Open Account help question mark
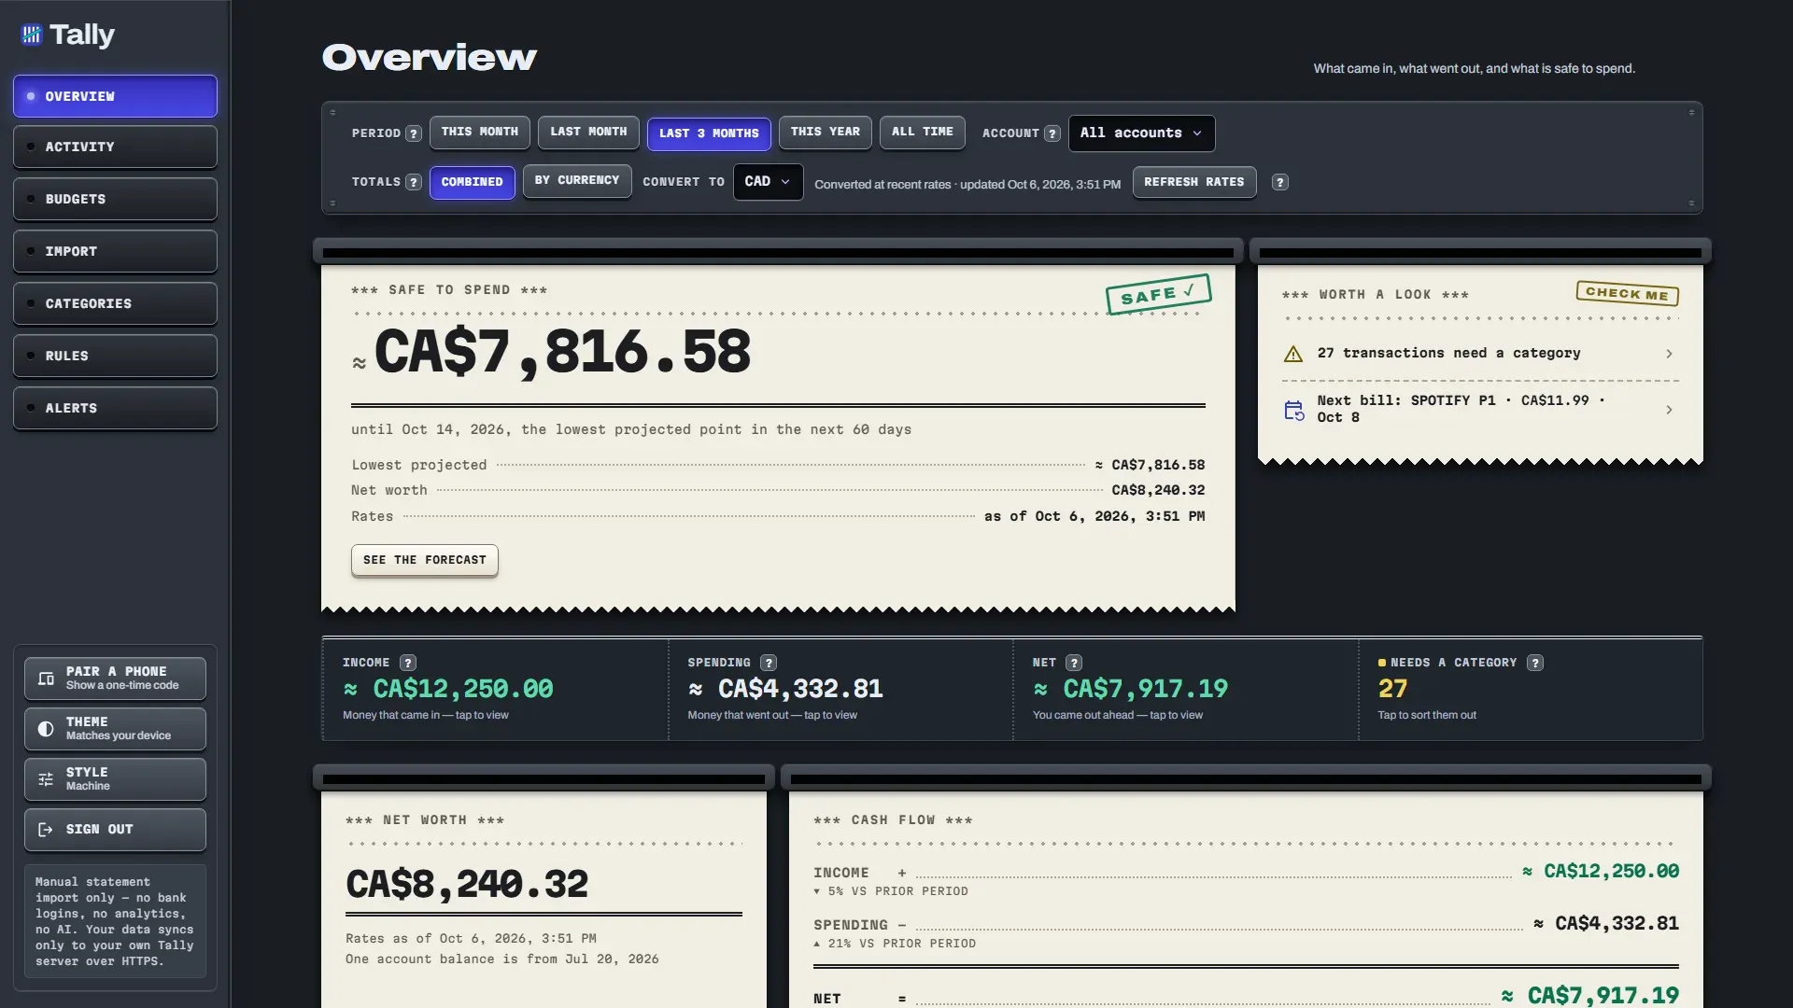The height and width of the screenshot is (1008, 1793). 1052,133
